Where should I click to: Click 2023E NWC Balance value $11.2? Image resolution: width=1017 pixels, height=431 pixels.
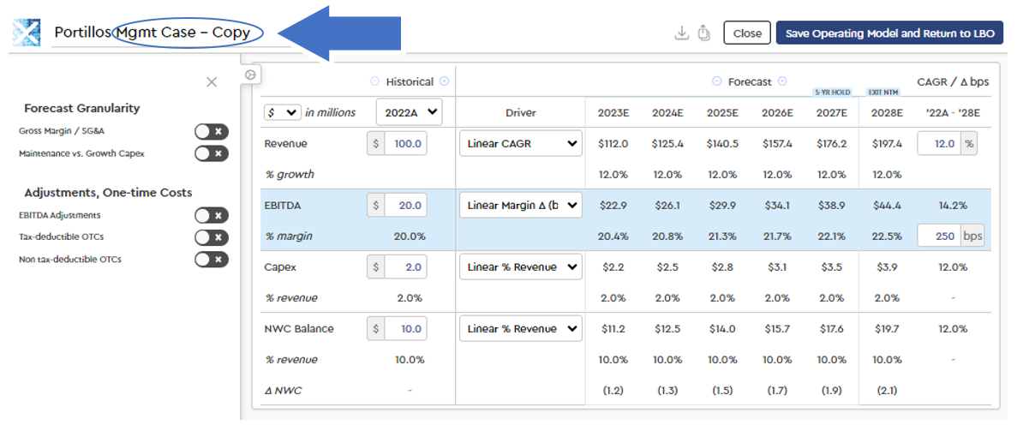tap(613, 328)
